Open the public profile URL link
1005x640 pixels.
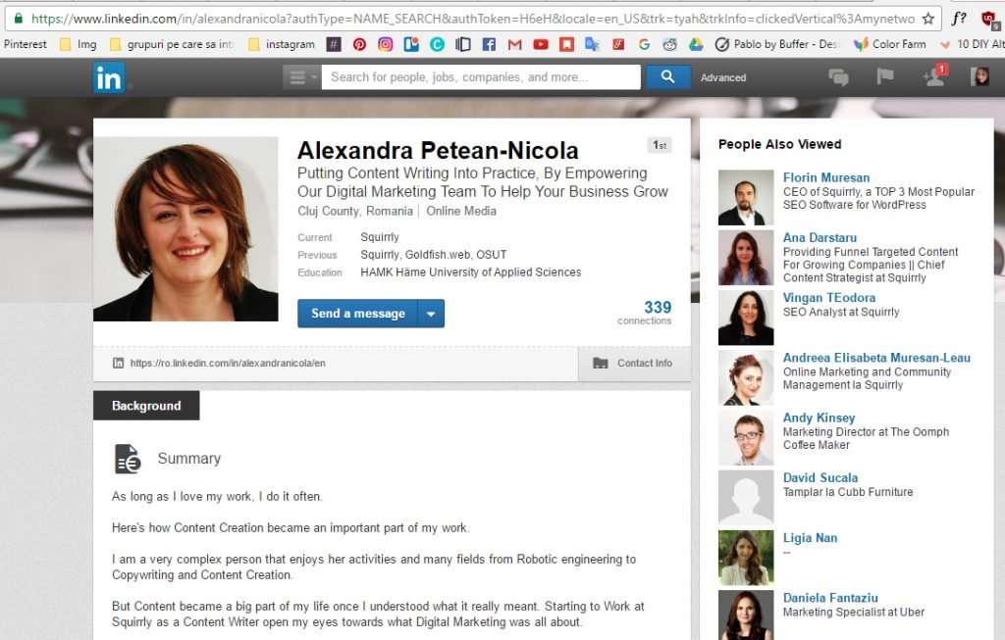(x=228, y=363)
